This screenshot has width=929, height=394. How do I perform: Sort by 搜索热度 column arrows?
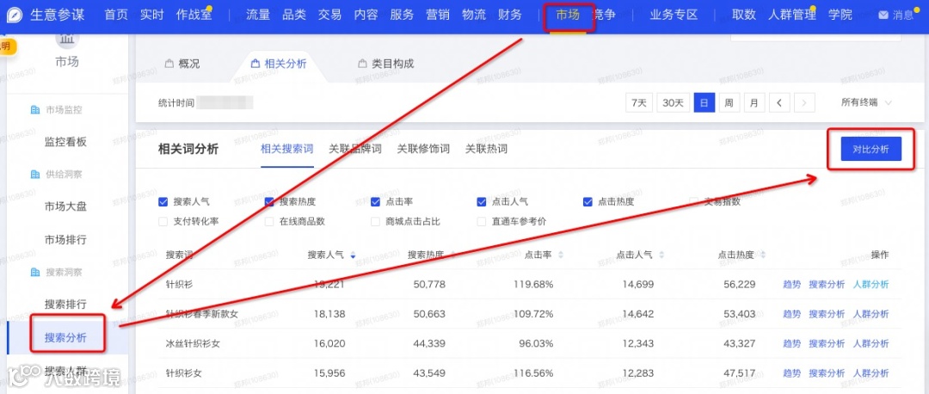tap(453, 255)
